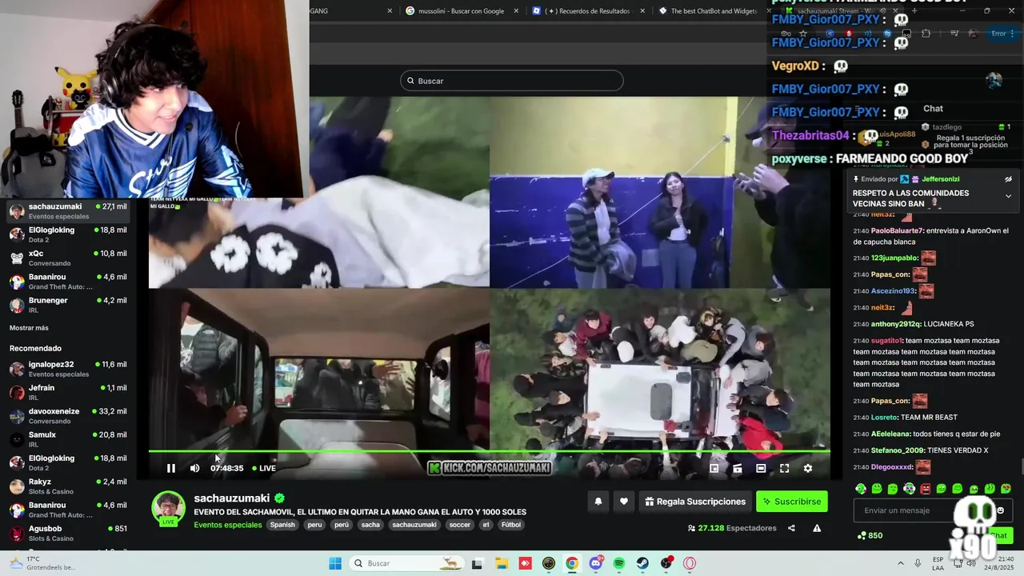Viewport: 1024px width, 576px height.
Task: Open Rakyz Slots & Casino channel
Action: tap(68, 486)
